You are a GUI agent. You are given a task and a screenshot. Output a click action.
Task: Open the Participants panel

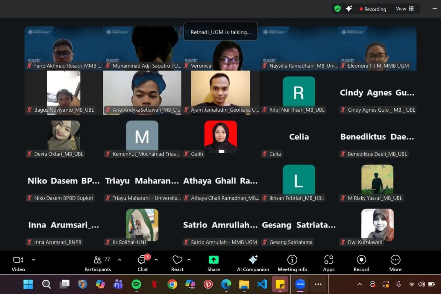click(x=98, y=263)
